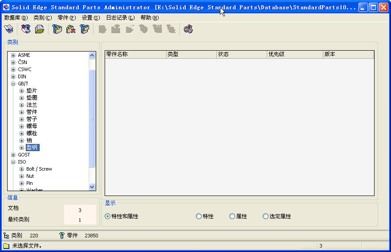Expand the Nut node under ISO
391x252 pixels.
tap(22, 176)
